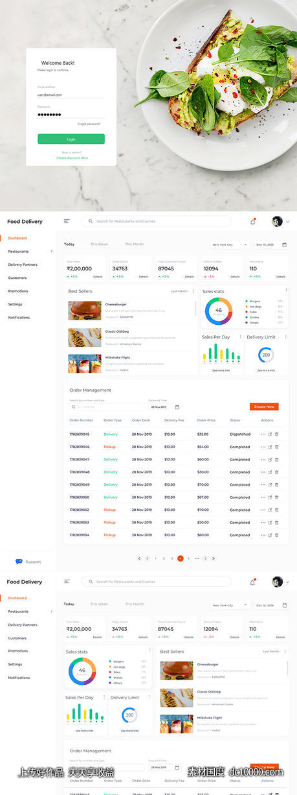Delete order 1782839052 using the trash icon

pos(277,510)
